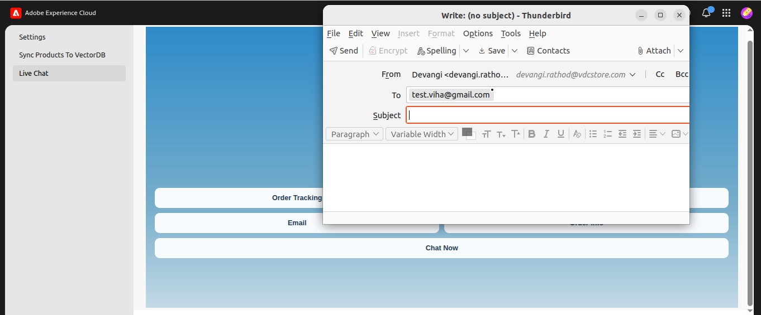Screen dimensions: 761x315
Task: Increase font size with larger-T icon
Action: (516, 134)
